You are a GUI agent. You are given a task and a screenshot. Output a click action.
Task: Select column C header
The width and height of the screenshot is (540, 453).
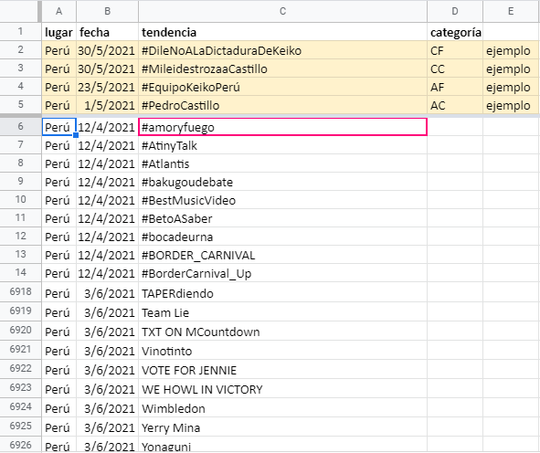pos(282,11)
